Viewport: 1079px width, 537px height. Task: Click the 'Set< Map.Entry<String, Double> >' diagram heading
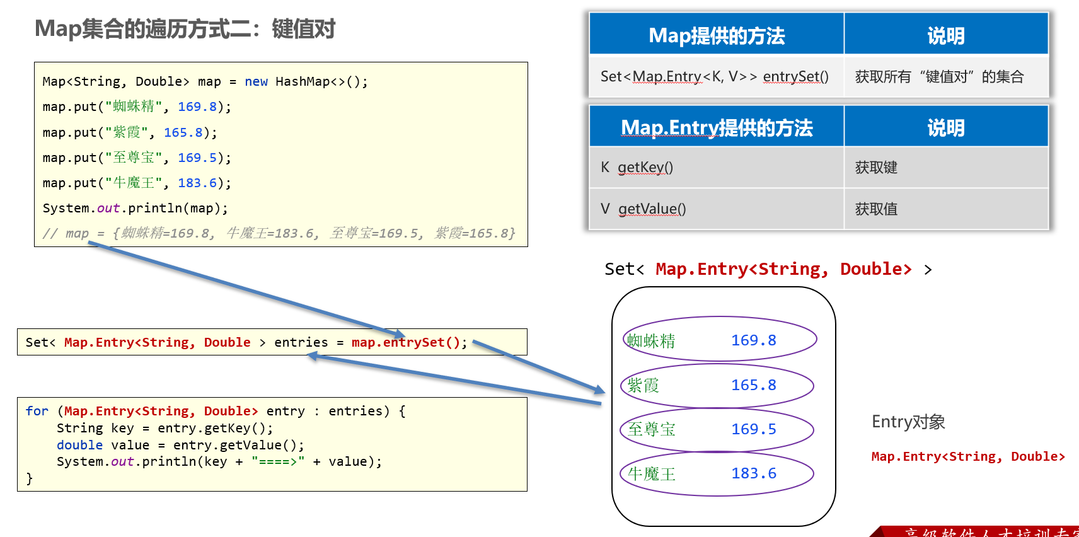(768, 269)
